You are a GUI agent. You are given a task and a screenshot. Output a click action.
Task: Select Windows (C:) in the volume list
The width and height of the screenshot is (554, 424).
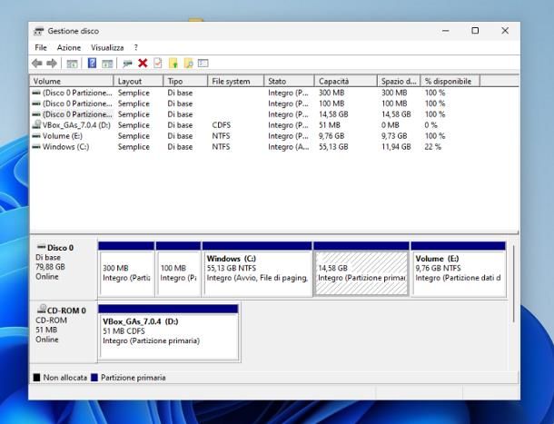point(65,147)
